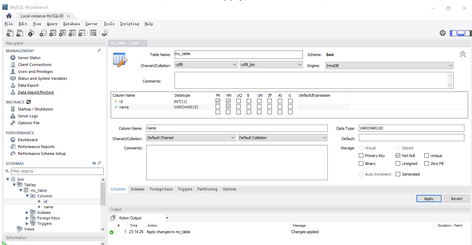
Task: Click the Revert button
Action: point(457,198)
